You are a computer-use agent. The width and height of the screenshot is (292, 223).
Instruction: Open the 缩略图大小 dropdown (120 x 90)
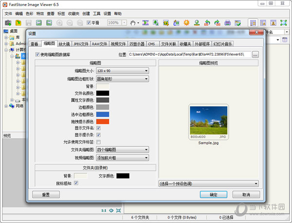click(122, 71)
